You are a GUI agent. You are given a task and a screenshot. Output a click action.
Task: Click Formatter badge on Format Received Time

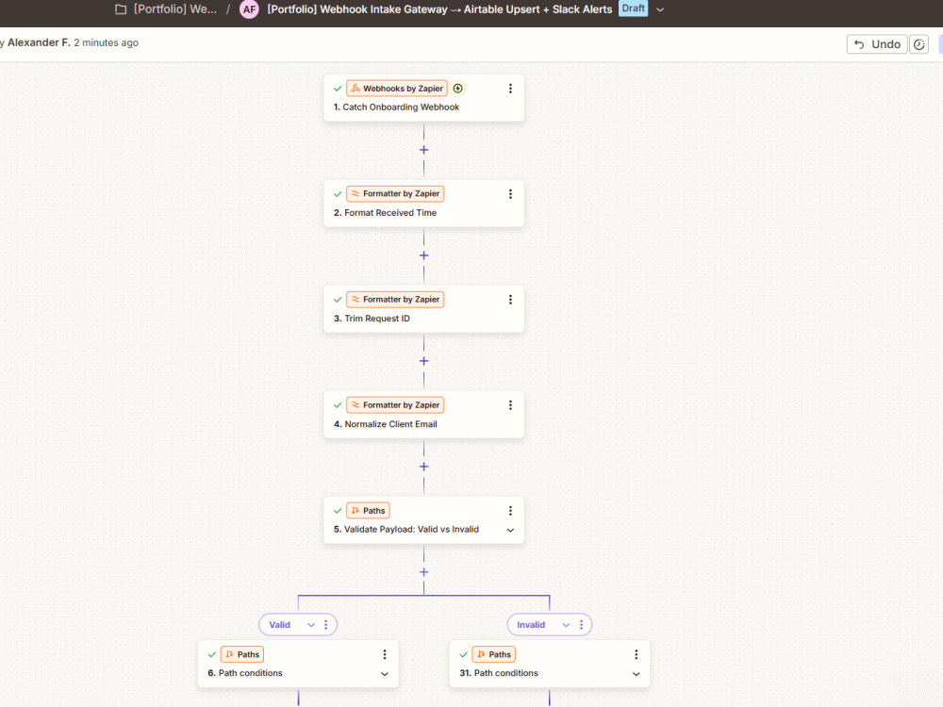tap(395, 193)
